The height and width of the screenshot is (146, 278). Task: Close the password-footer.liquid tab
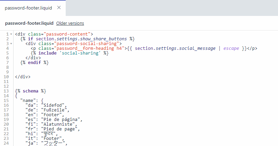(59, 8)
